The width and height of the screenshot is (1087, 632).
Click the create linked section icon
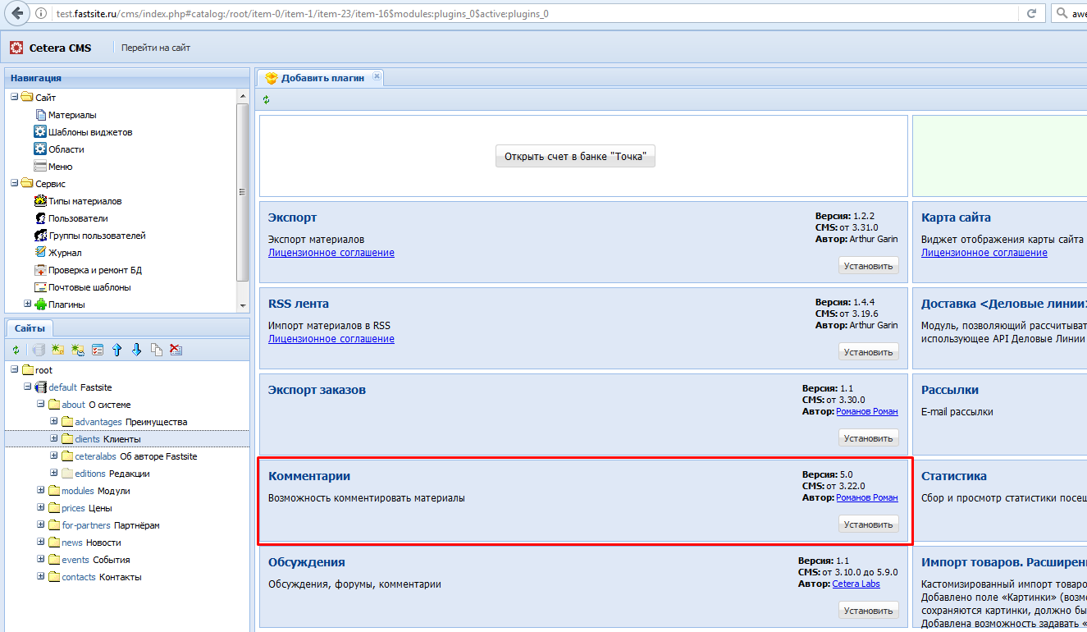[78, 350]
